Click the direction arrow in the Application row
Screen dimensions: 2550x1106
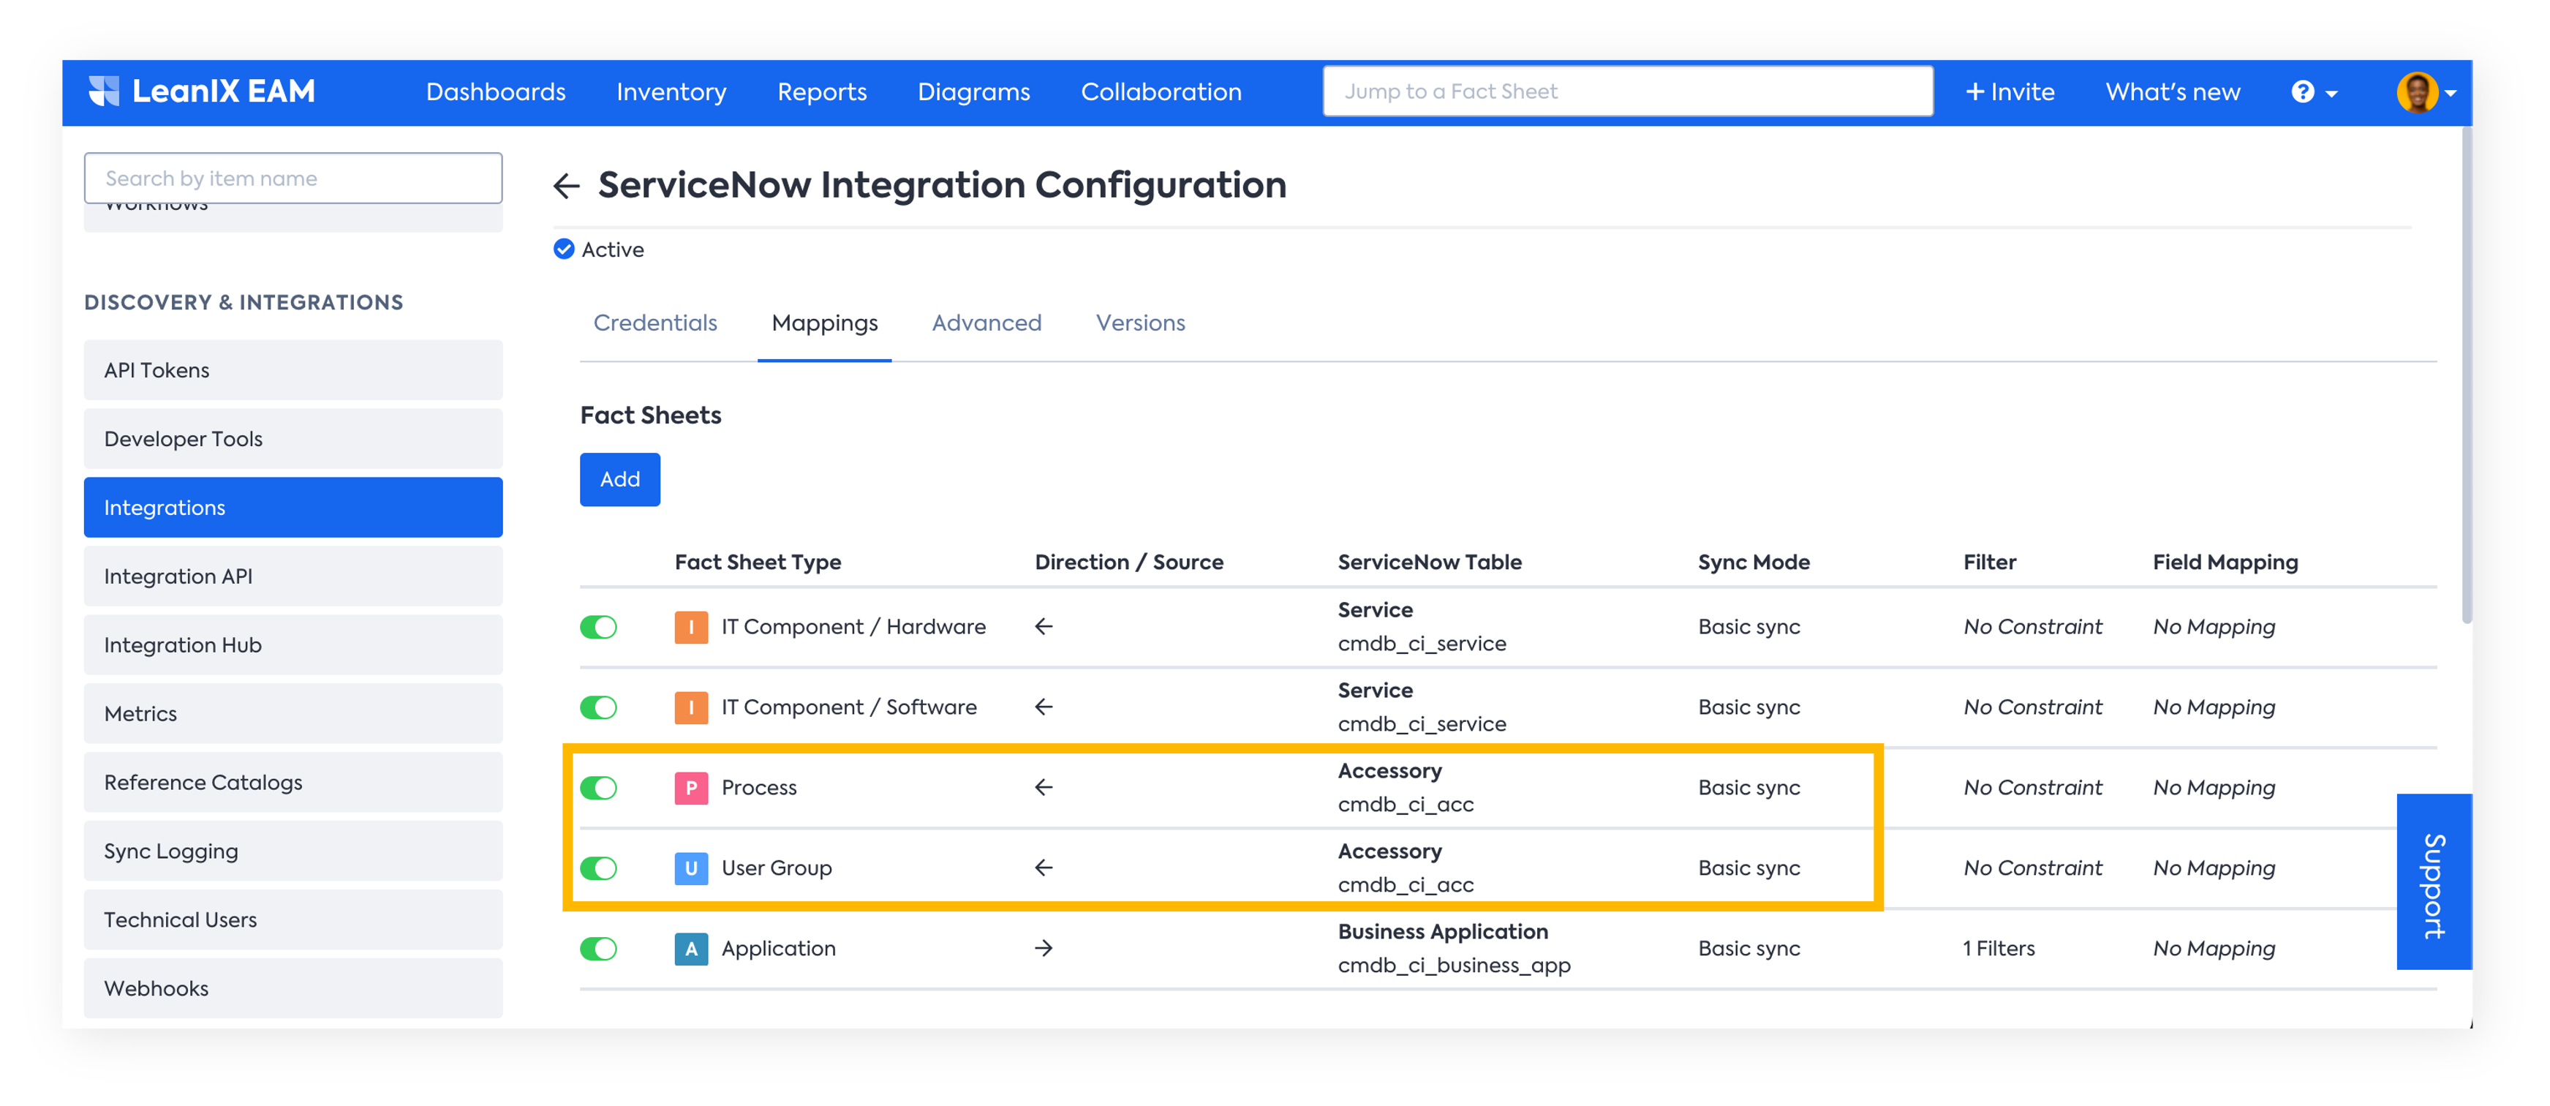1044,947
